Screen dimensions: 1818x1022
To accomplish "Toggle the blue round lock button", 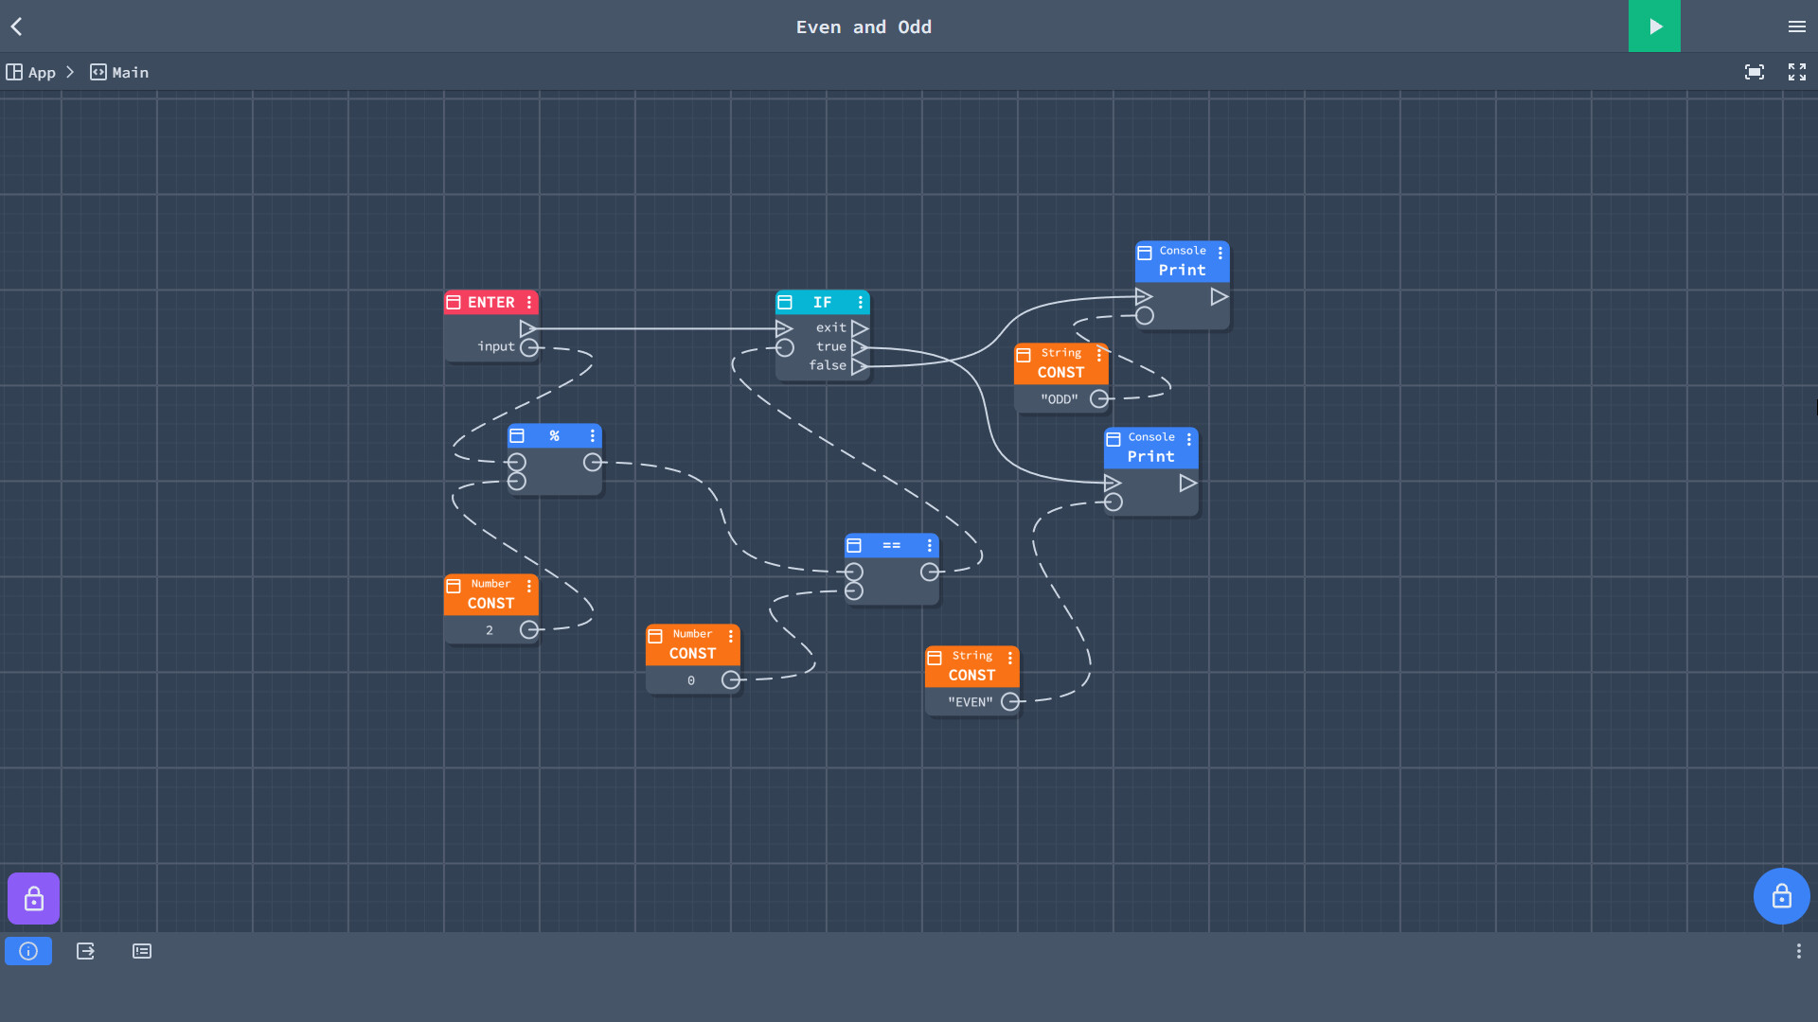I will click(x=1782, y=896).
